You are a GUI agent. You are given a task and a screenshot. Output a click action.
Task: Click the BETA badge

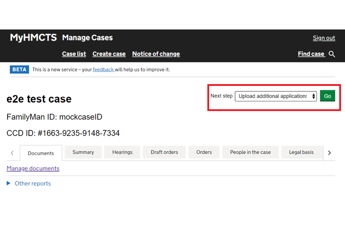[19, 70]
